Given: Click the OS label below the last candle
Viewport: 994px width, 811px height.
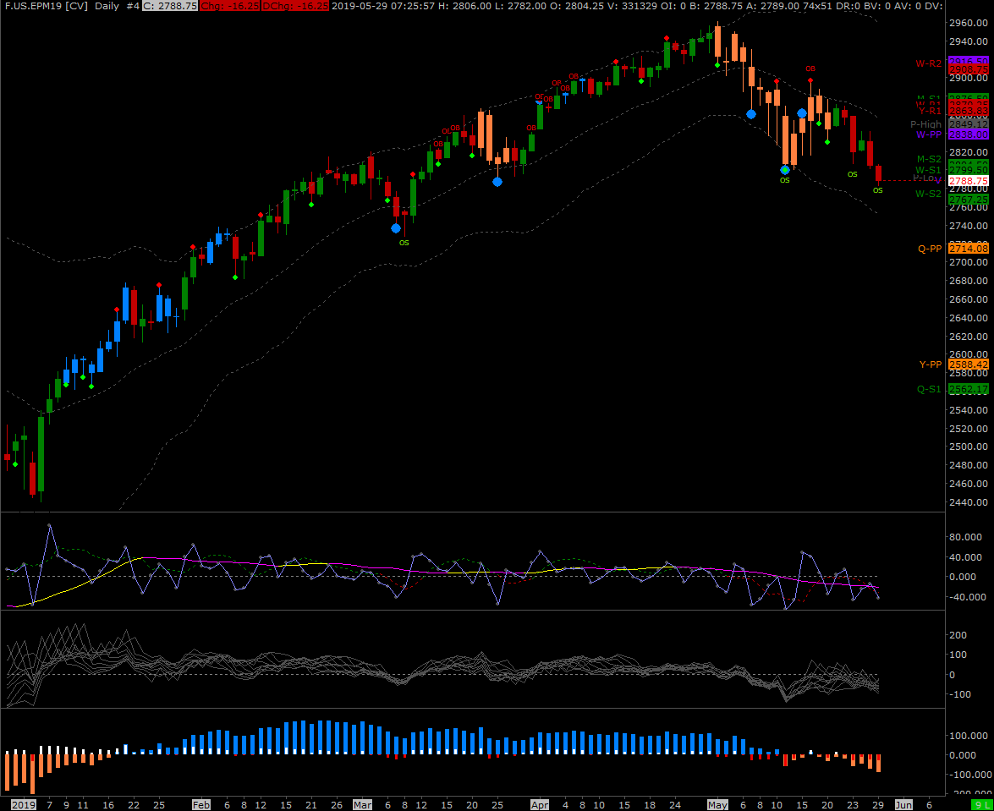Looking at the screenshot, I should (x=878, y=190).
